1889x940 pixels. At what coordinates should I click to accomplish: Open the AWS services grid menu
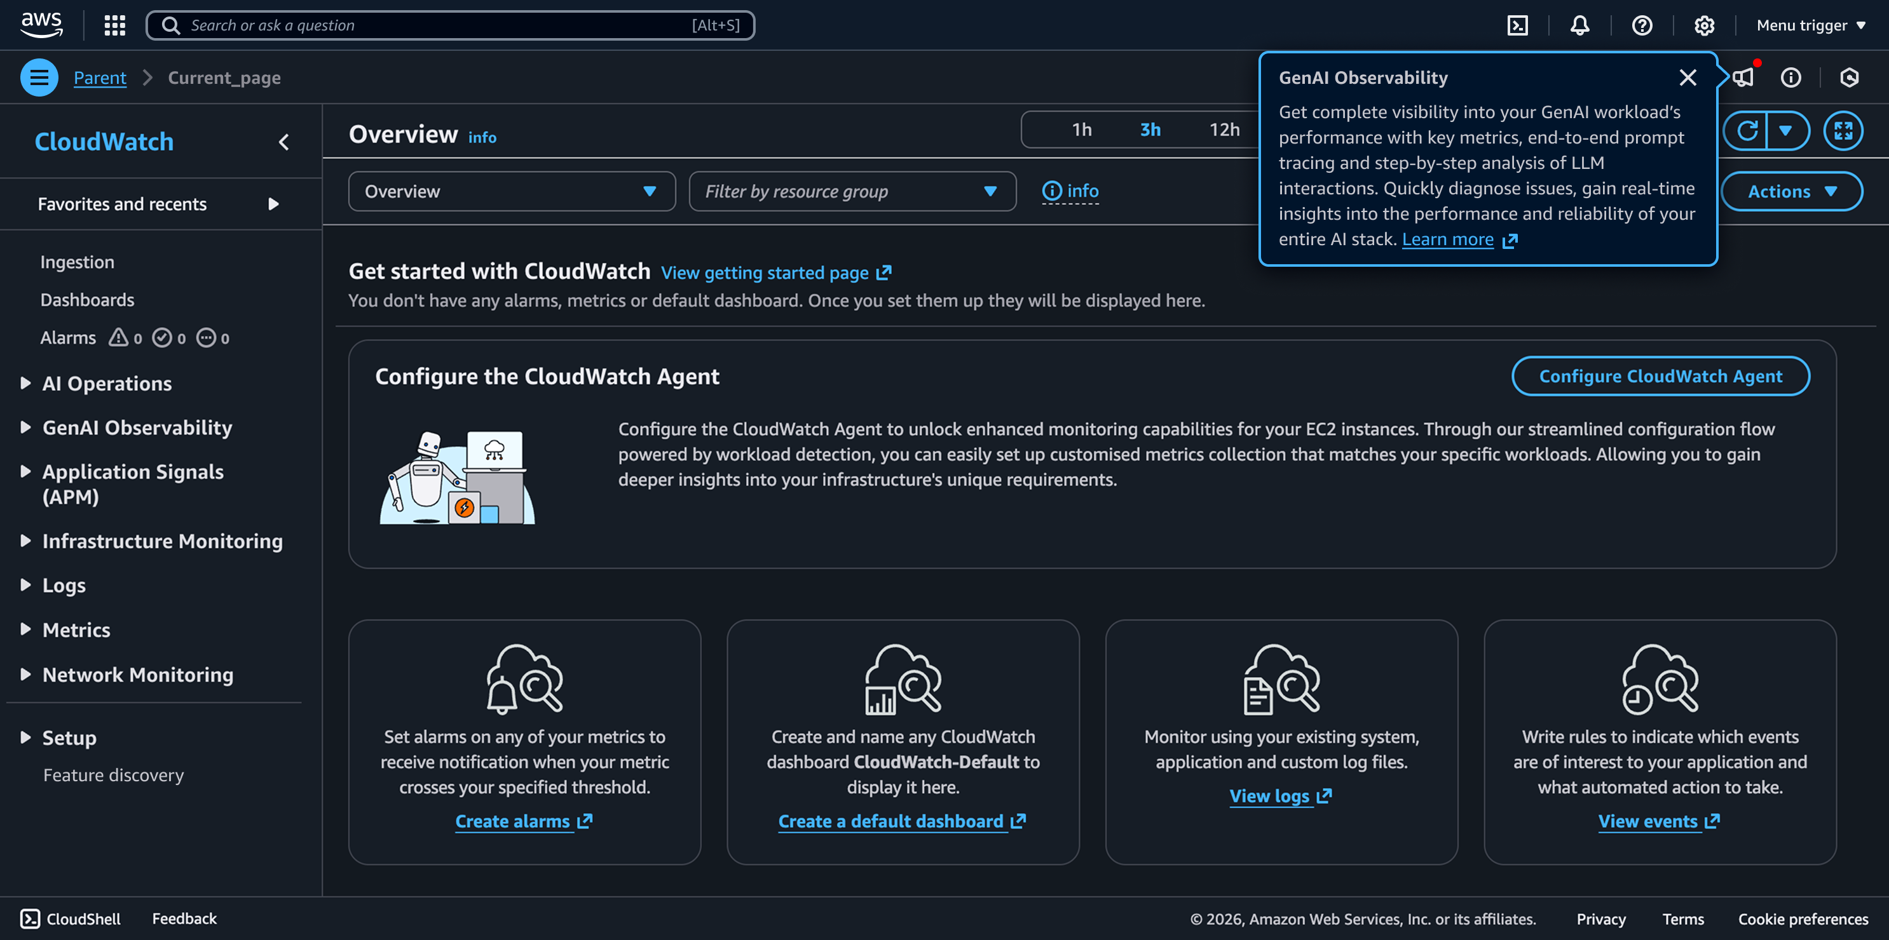click(115, 25)
